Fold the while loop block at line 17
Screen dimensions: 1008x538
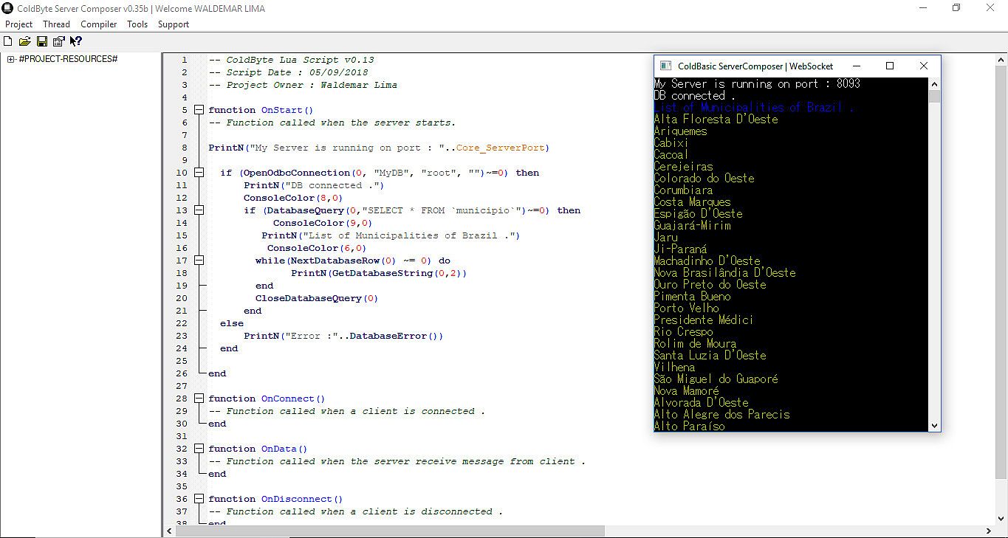[x=199, y=261]
